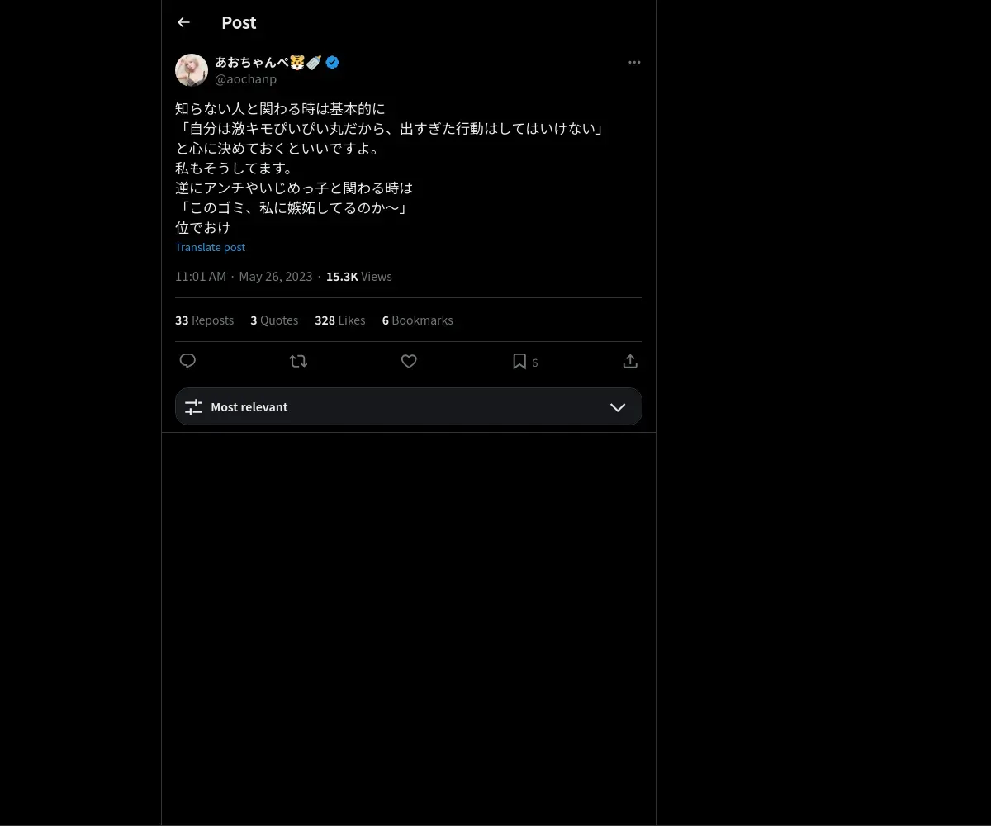Bookmark the post using the bookmark icon
This screenshot has height=826, width=991.
click(x=519, y=361)
